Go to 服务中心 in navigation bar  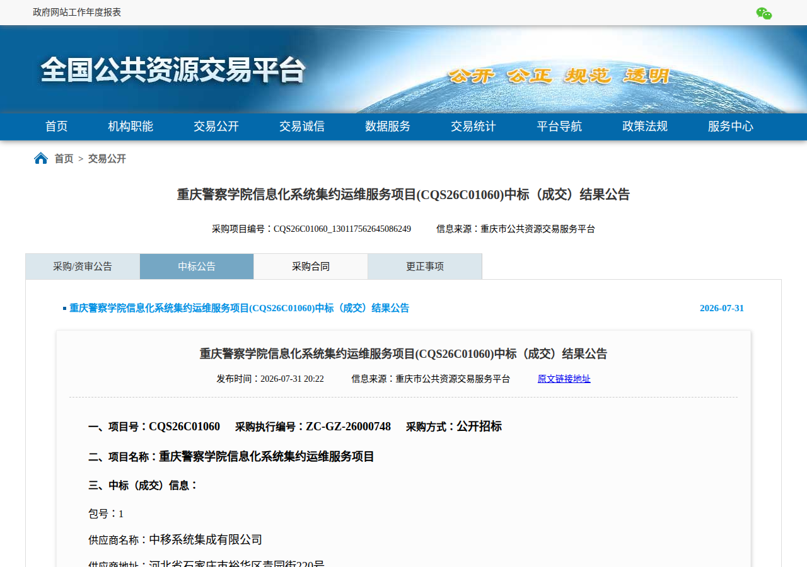[x=731, y=126]
